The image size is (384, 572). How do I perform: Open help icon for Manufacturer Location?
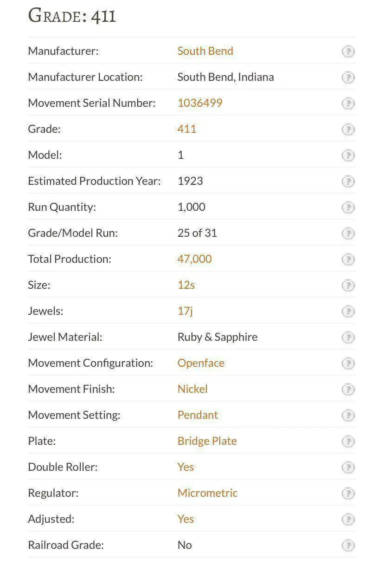click(348, 78)
